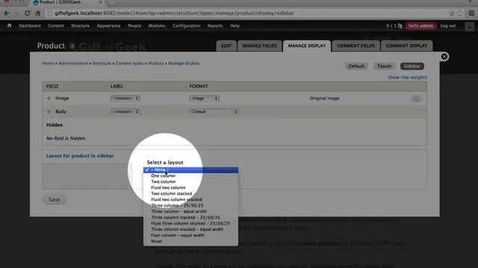Select Four column equal width layout
The width and height of the screenshot is (478, 268).
[x=191, y=235]
